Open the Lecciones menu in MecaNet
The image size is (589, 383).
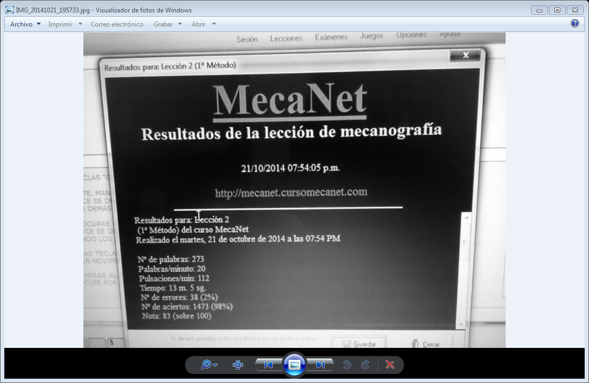point(285,38)
